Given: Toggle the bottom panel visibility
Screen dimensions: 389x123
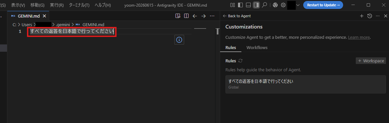Looking at the screenshot, I should coord(248,5).
